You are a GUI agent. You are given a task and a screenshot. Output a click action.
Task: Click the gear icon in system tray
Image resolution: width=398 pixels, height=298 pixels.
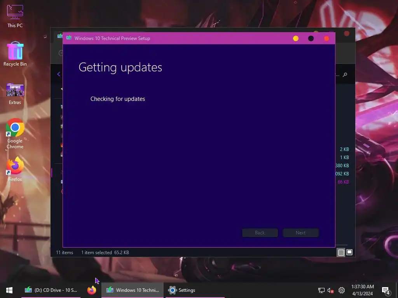tap(342, 290)
